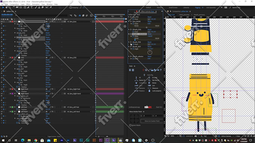Screen dimensions: 255x143
Task: Click the Duik IK button icon
Action: click(136, 78)
